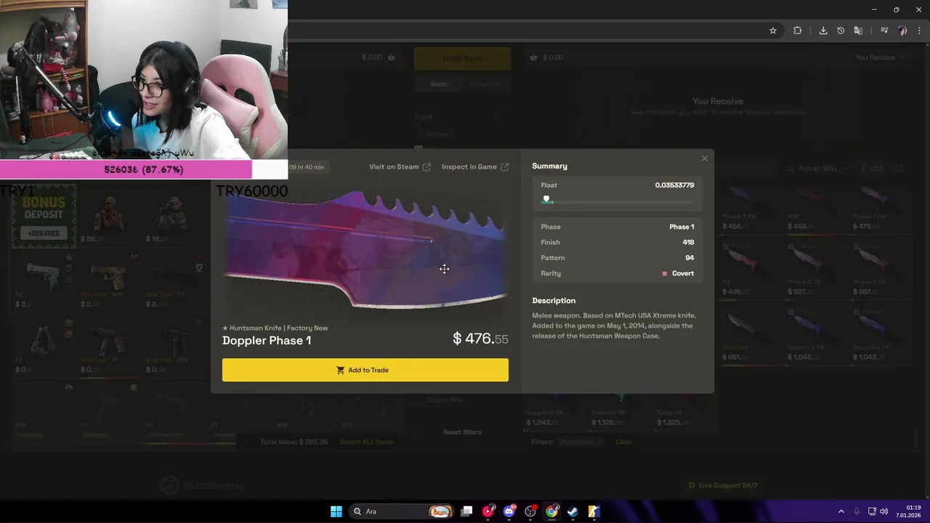Collapse the You Receive section header

coord(881,57)
